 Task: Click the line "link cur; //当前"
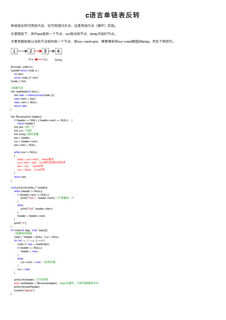click(x=23, y=131)
